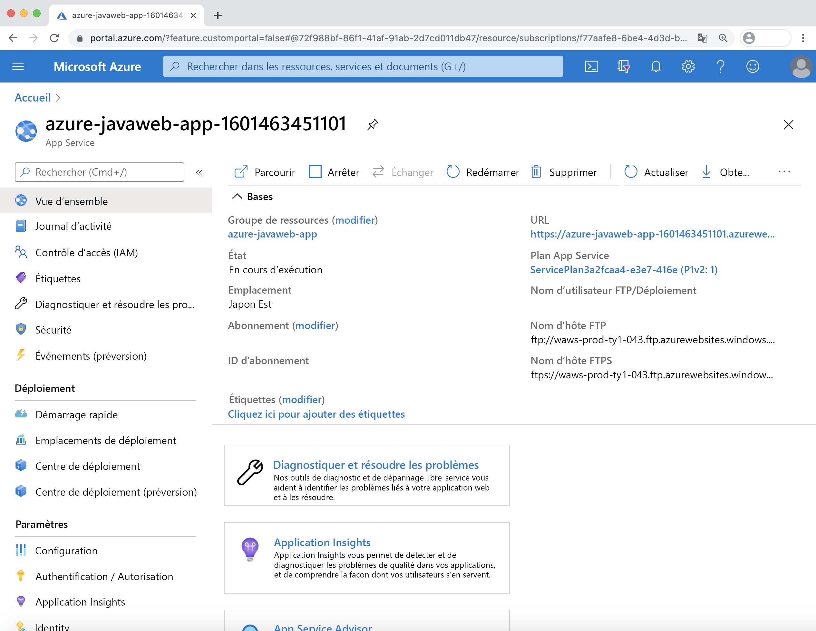Focus the Rechercher (Cmd+/) menu search field
The height and width of the screenshot is (631, 816).
[99, 172]
